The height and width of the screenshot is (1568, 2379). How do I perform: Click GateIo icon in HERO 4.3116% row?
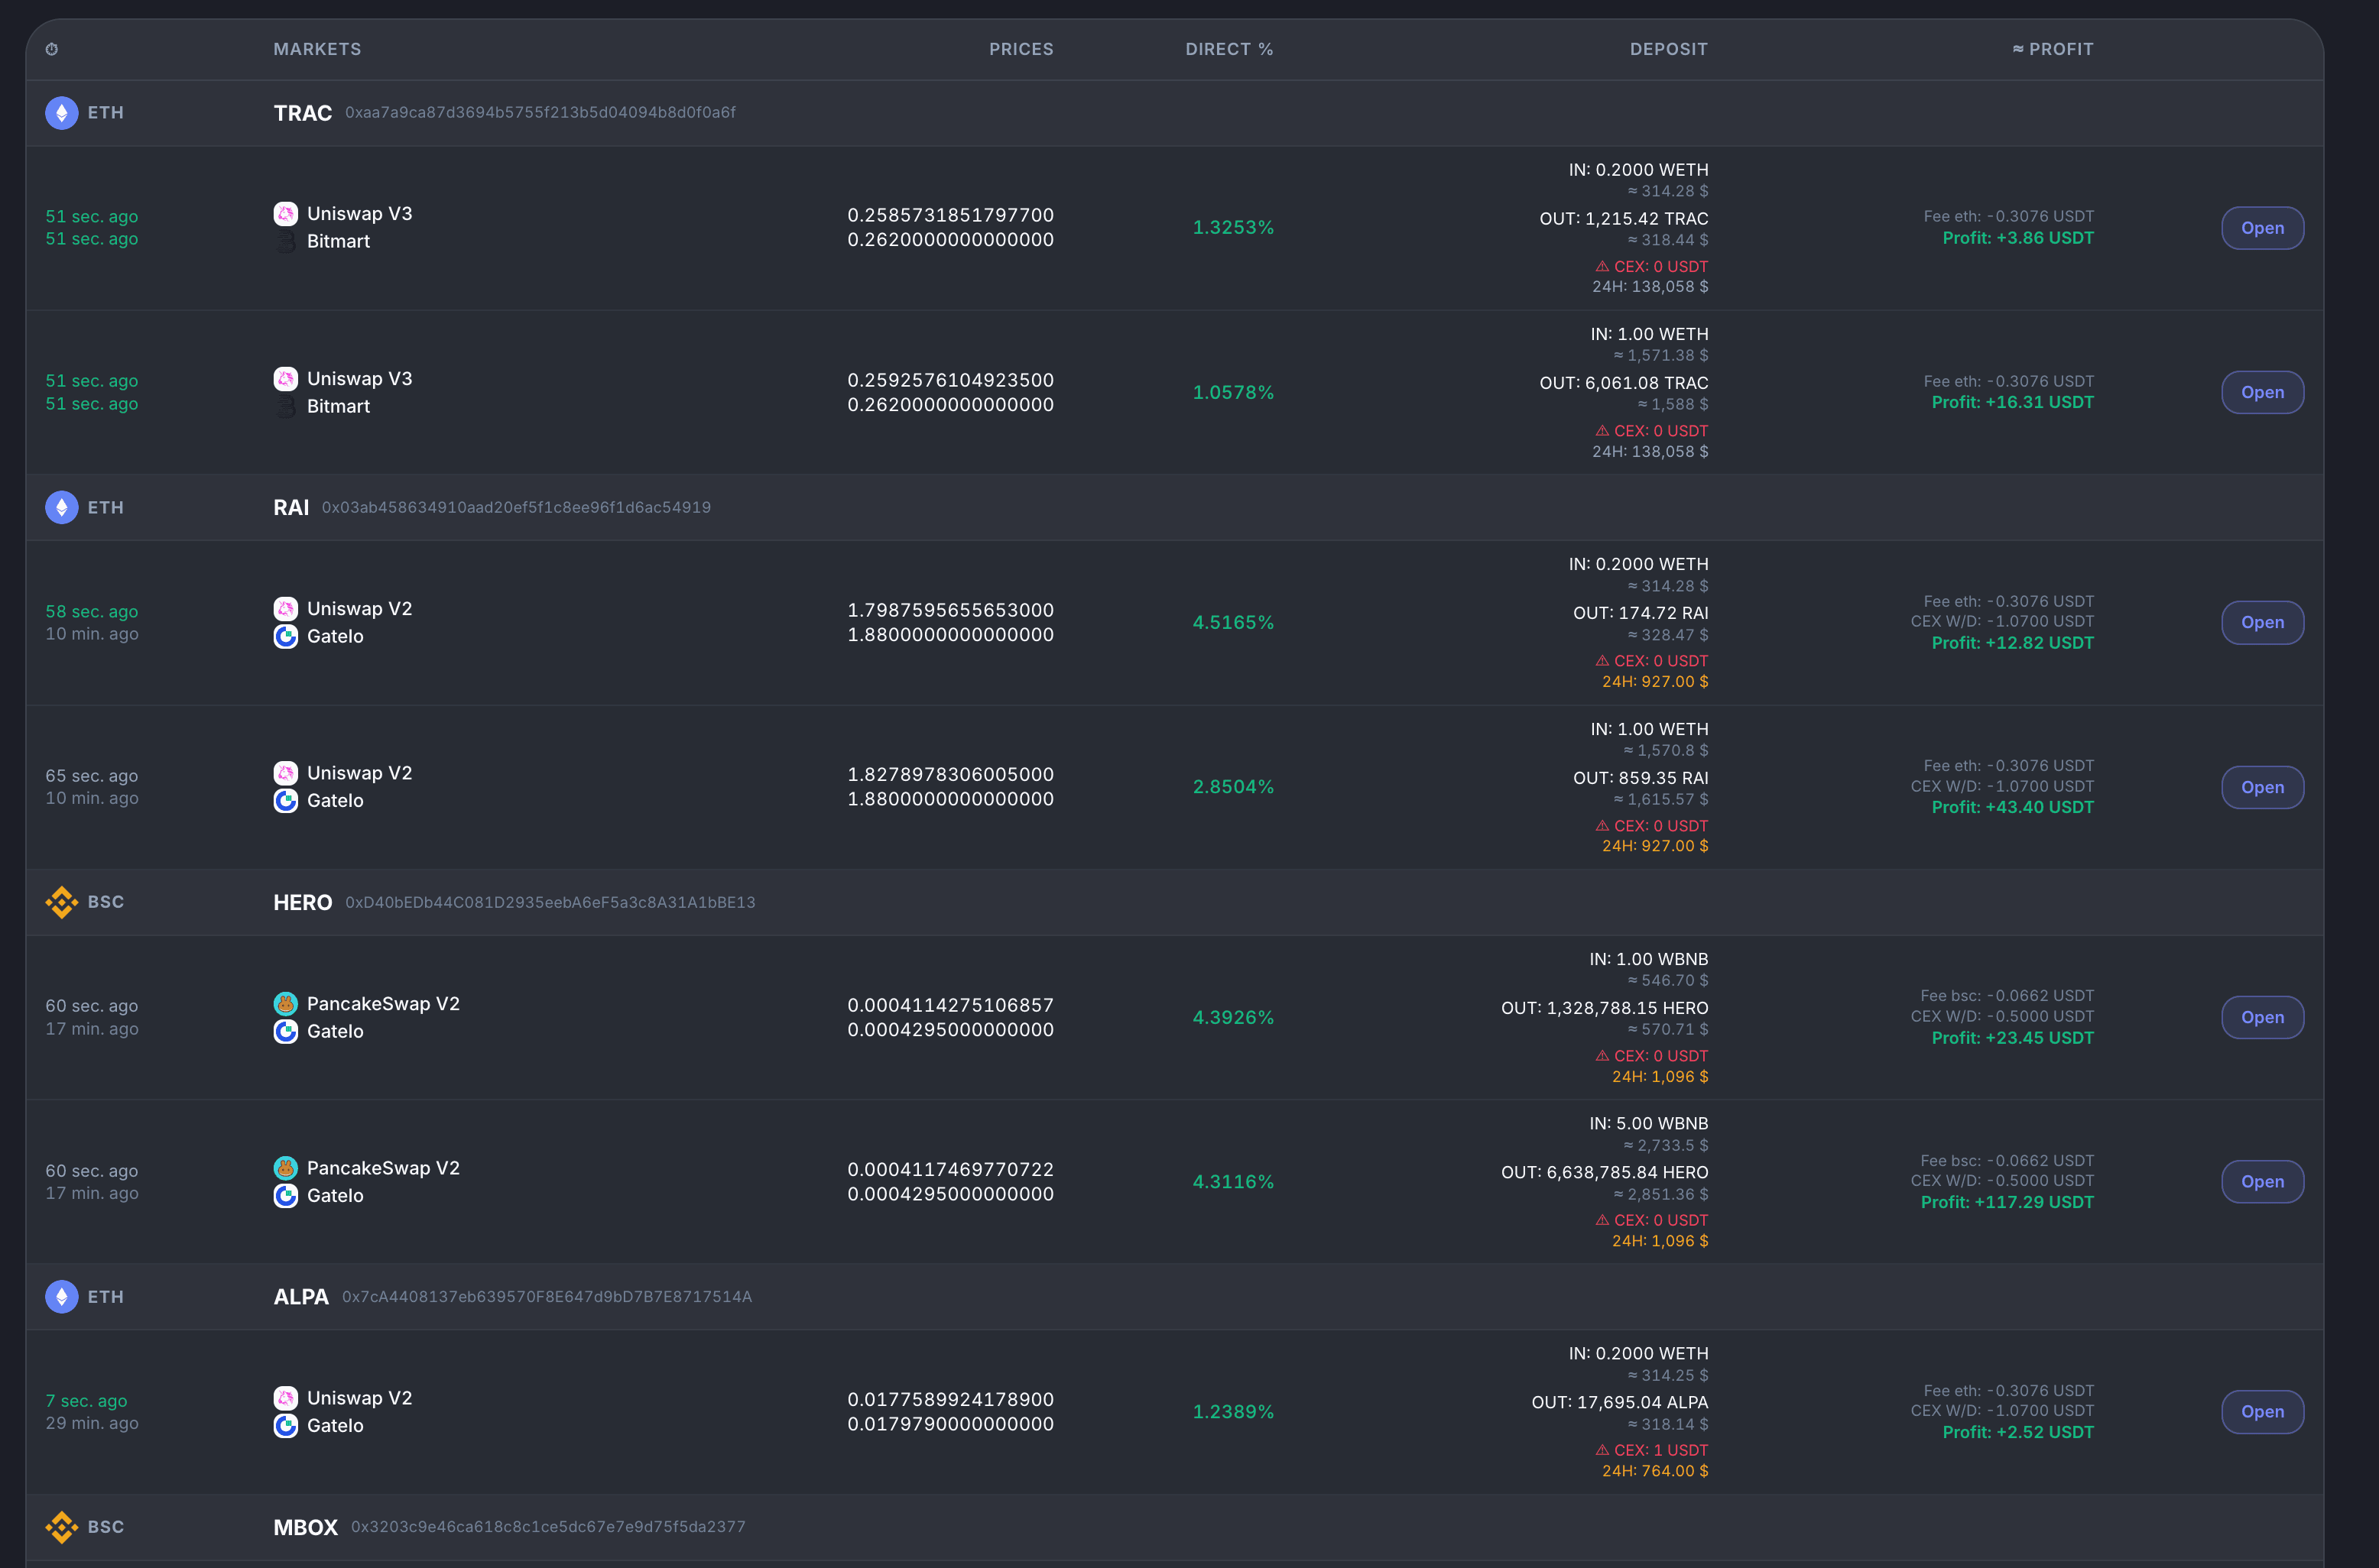point(286,1196)
